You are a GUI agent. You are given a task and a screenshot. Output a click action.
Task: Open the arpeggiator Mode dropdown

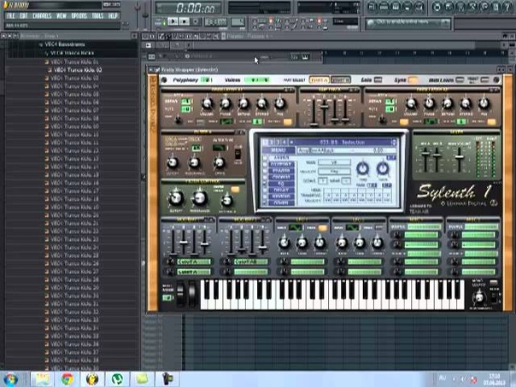[x=334, y=162]
